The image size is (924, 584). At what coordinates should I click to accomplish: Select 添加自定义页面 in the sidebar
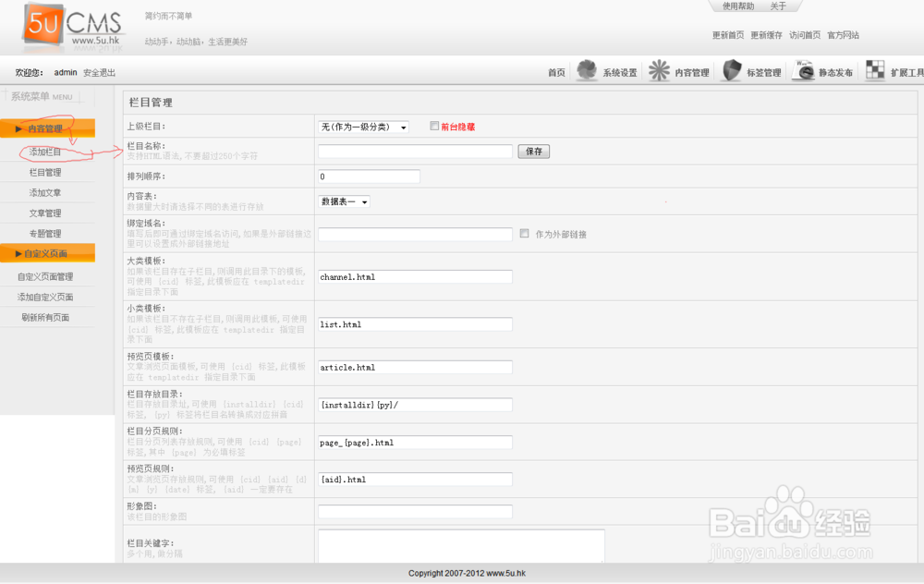pos(45,297)
